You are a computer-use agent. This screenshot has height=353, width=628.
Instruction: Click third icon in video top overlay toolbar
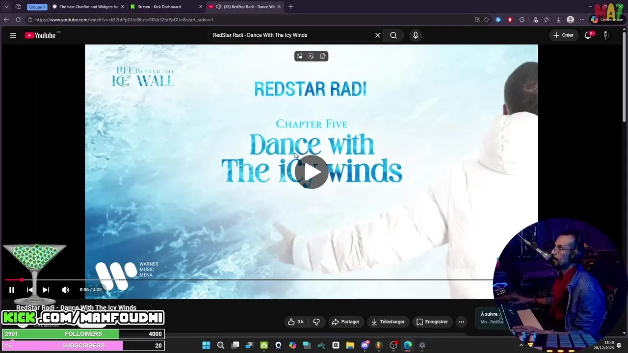click(323, 56)
